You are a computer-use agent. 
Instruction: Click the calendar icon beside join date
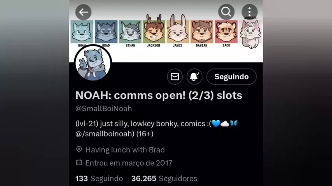tap(79, 163)
